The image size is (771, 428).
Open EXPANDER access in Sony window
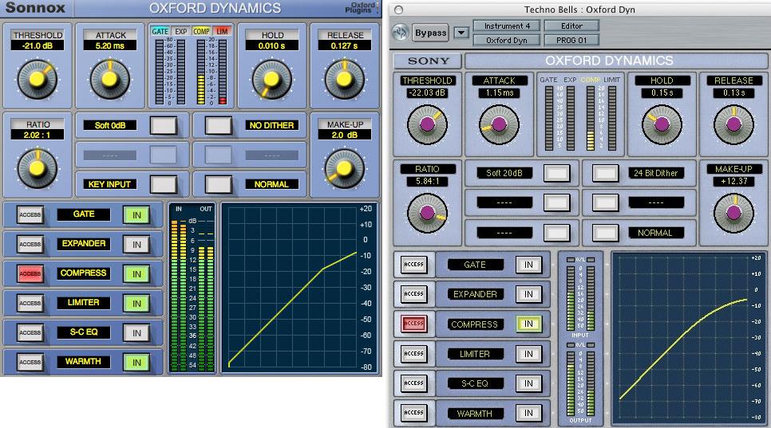(x=413, y=293)
